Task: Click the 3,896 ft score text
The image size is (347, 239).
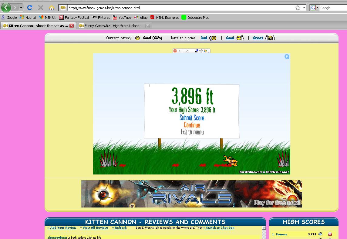Action: pos(192,96)
